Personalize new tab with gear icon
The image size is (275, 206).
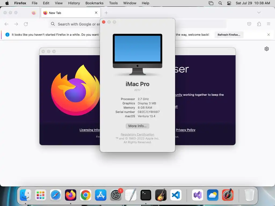(267, 49)
